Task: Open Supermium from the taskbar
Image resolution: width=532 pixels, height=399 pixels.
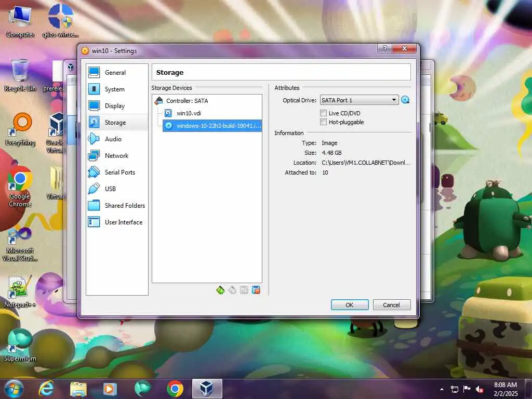Action: click(x=142, y=389)
